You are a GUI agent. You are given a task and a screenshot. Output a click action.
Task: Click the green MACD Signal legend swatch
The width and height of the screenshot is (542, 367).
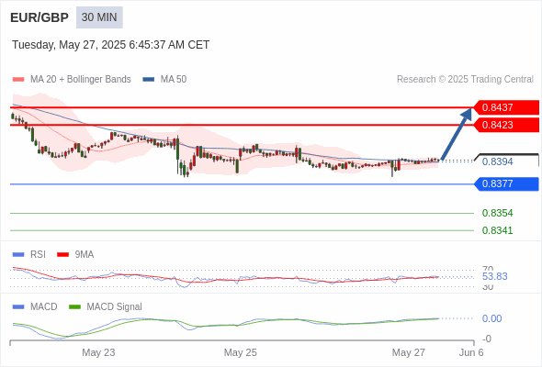click(74, 307)
